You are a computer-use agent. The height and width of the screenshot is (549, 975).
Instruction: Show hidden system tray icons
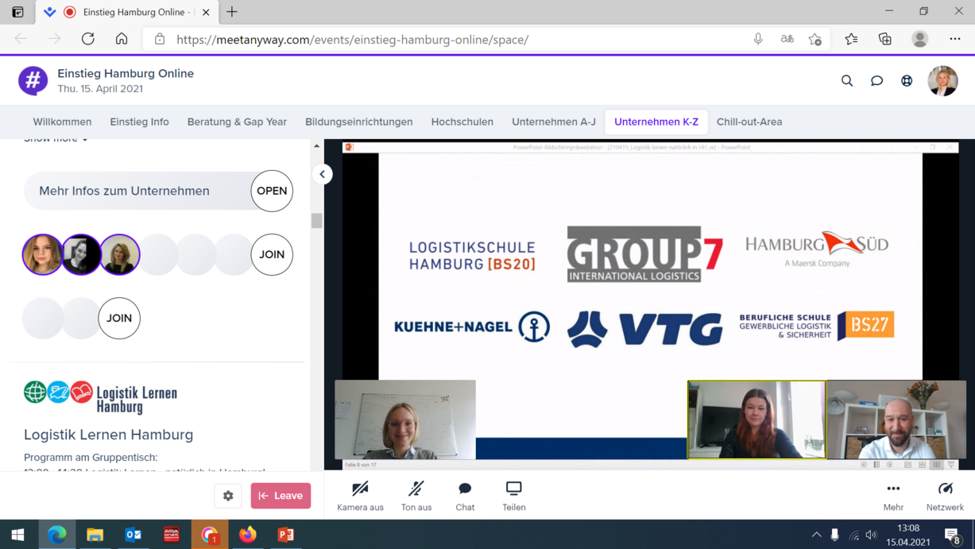coord(816,535)
